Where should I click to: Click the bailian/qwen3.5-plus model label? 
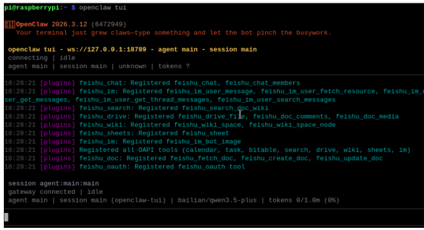217,200
